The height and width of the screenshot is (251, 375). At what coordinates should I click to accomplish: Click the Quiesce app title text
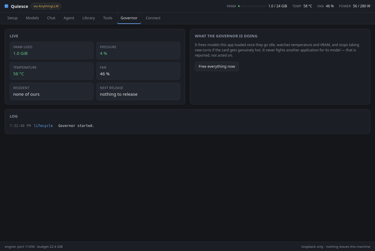pyautogui.click(x=20, y=6)
